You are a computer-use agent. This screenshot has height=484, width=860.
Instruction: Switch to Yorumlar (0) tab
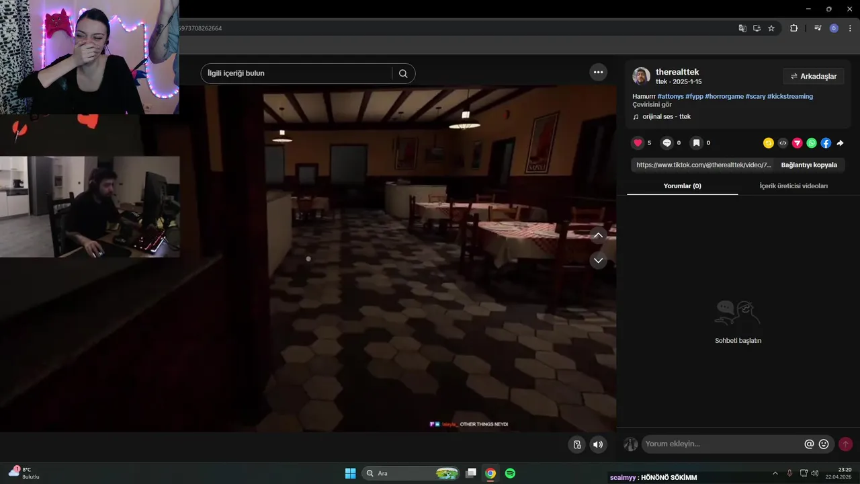pyautogui.click(x=682, y=186)
